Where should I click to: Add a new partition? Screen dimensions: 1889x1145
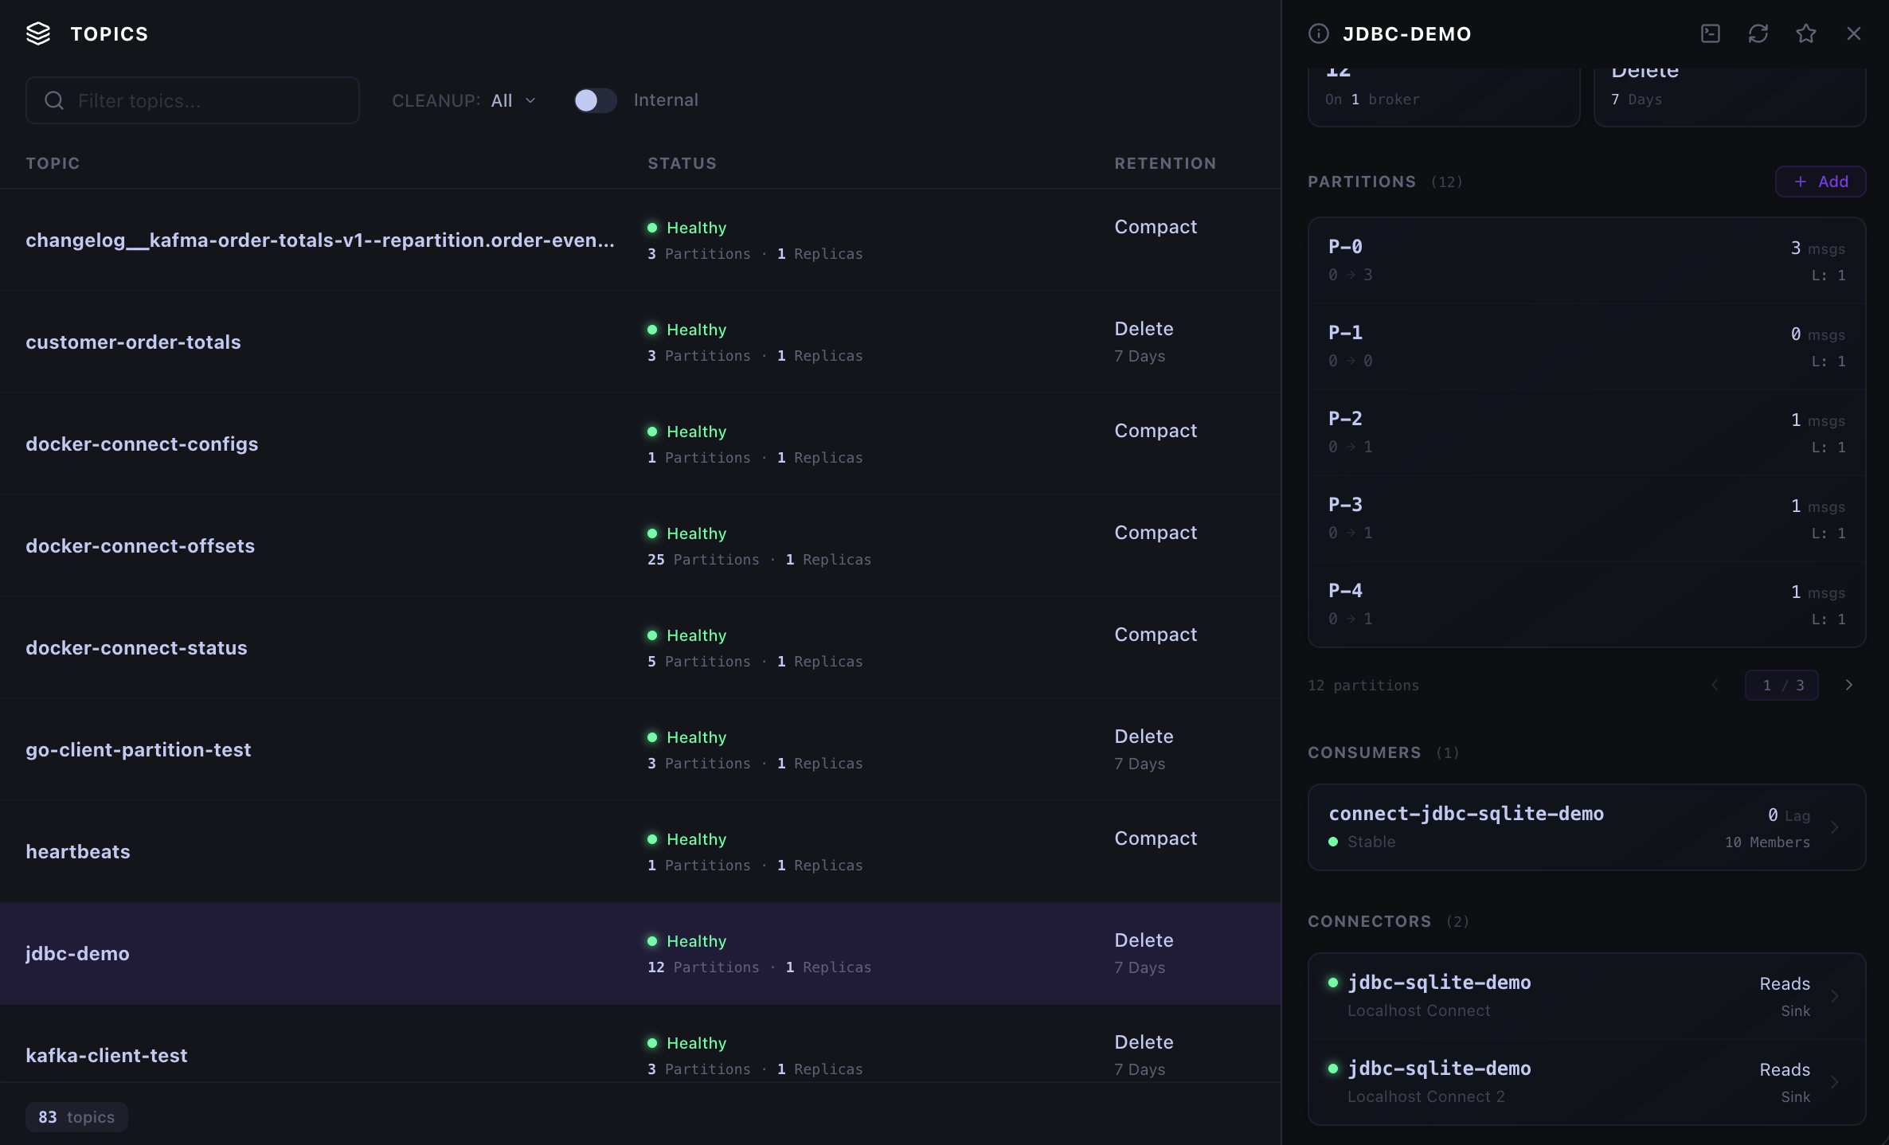click(x=1821, y=182)
